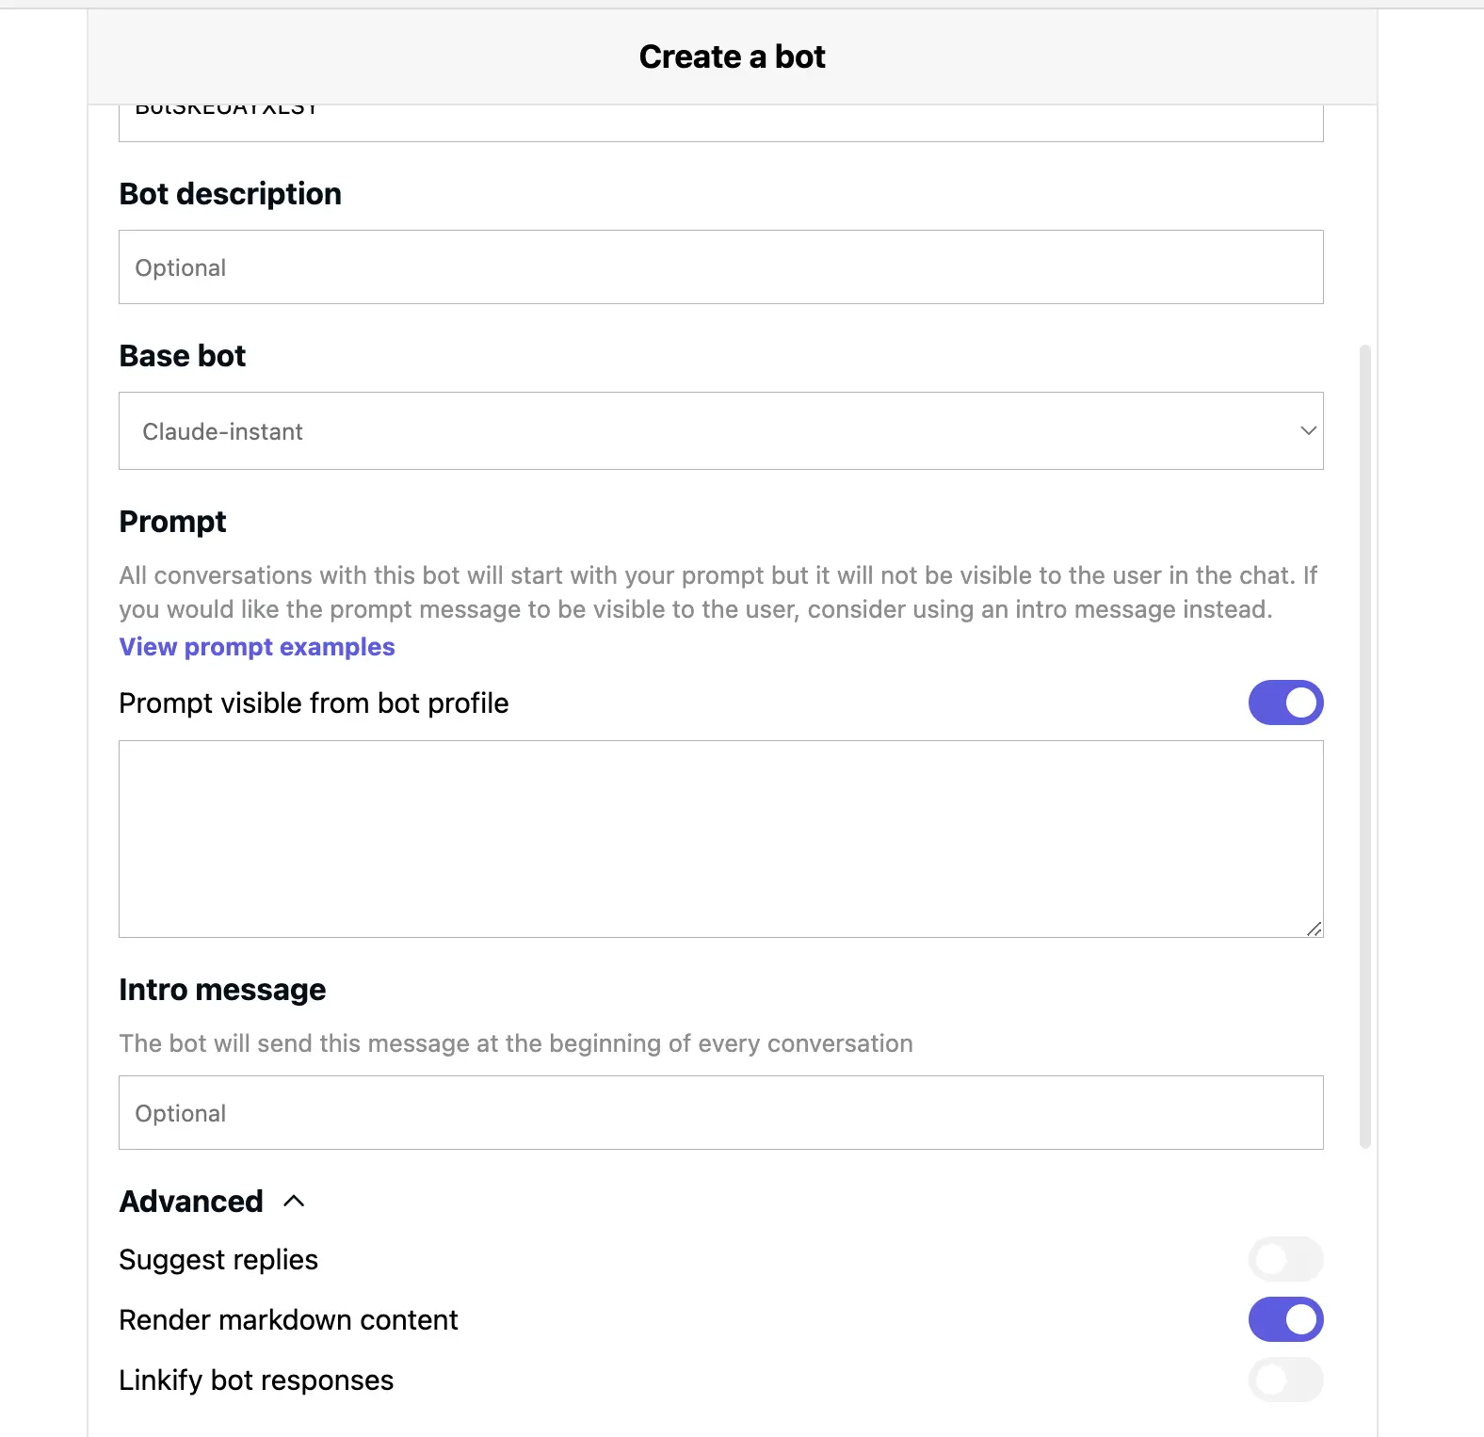1484x1437 pixels.
Task: Collapse the Advanced section heading
Action: pyautogui.click(x=191, y=1202)
